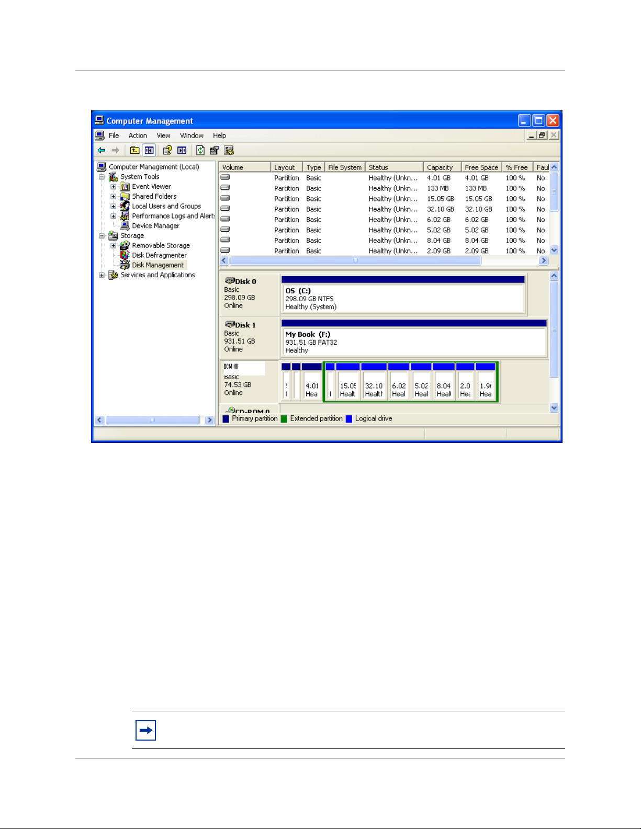Click volume list scrollbar down arrow
This screenshot has width=641, height=829.
click(554, 251)
